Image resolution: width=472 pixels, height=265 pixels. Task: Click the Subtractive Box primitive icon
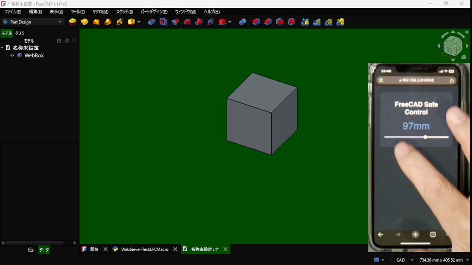(x=222, y=22)
